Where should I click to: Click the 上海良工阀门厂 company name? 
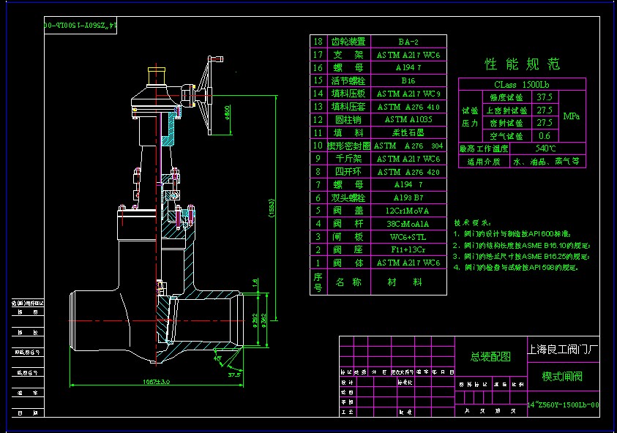pyautogui.click(x=563, y=350)
